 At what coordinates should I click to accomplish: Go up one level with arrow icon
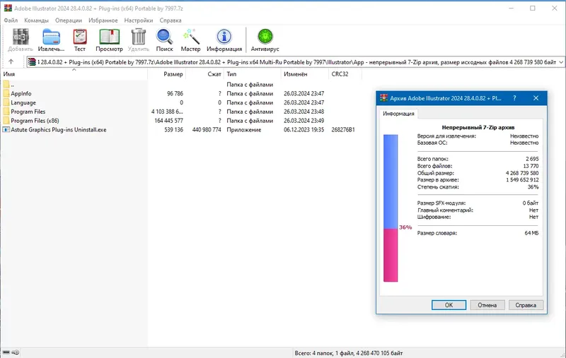coord(11,61)
